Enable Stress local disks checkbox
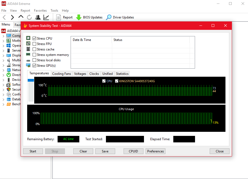 (x=34, y=60)
